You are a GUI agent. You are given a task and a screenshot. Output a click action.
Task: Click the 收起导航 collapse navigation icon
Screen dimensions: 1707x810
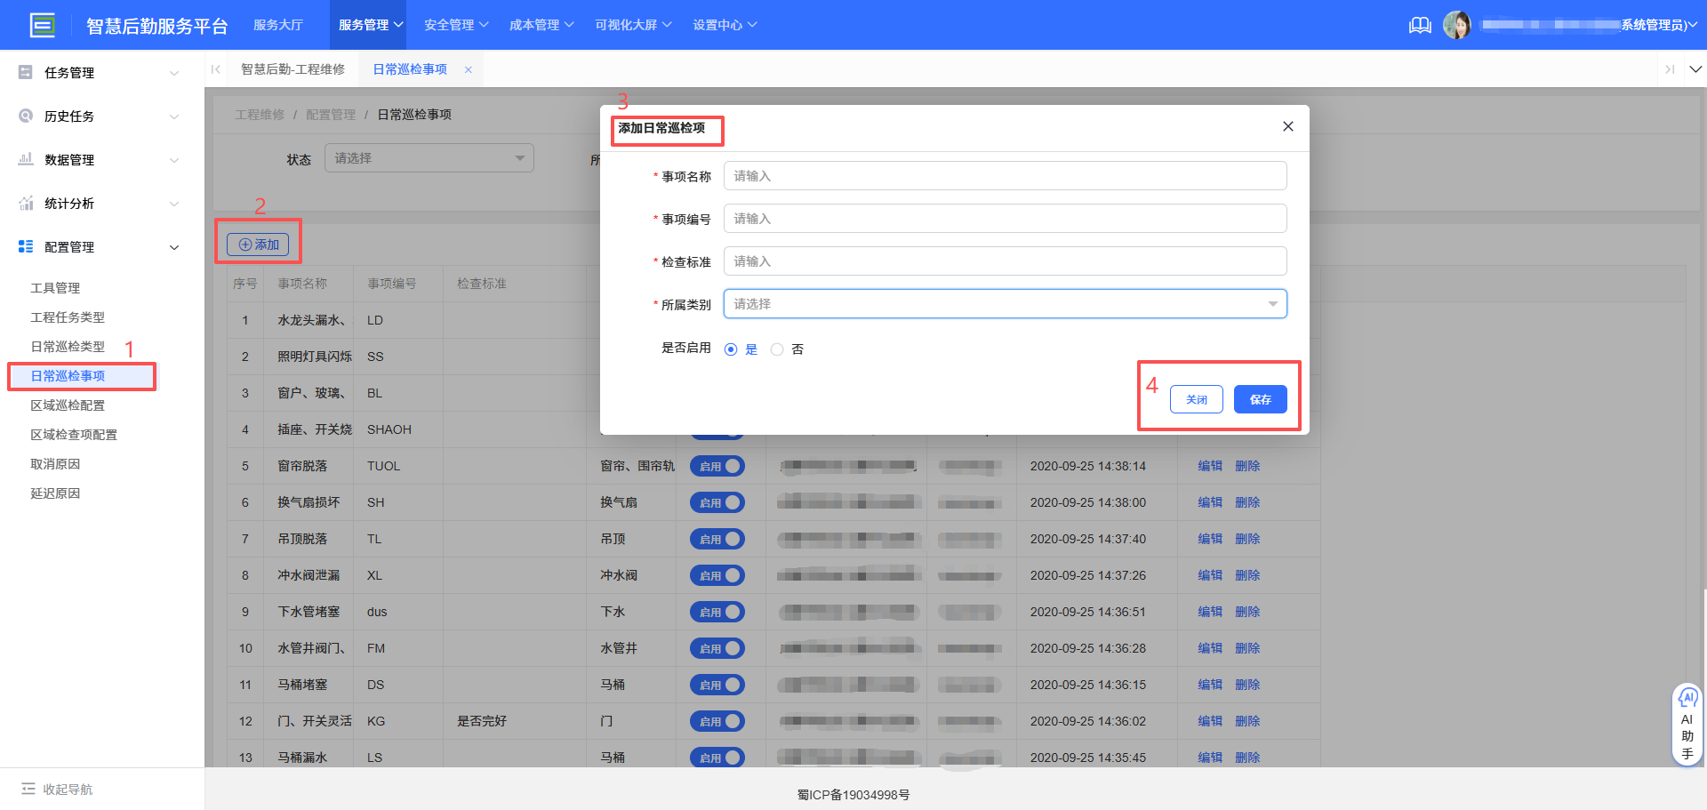28,789
